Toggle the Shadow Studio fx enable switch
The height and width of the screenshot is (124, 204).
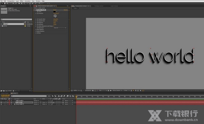point(36,10)
